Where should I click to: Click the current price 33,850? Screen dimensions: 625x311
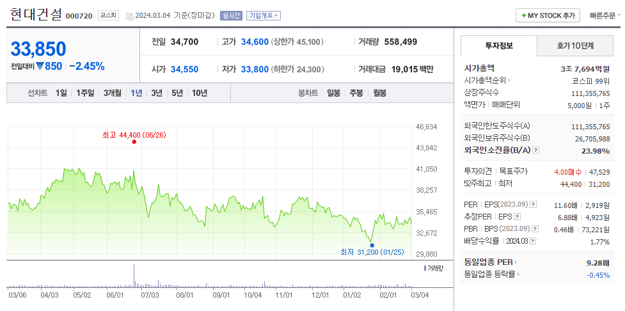pos(38,49)
